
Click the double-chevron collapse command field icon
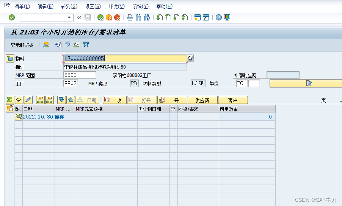point(79,17)
